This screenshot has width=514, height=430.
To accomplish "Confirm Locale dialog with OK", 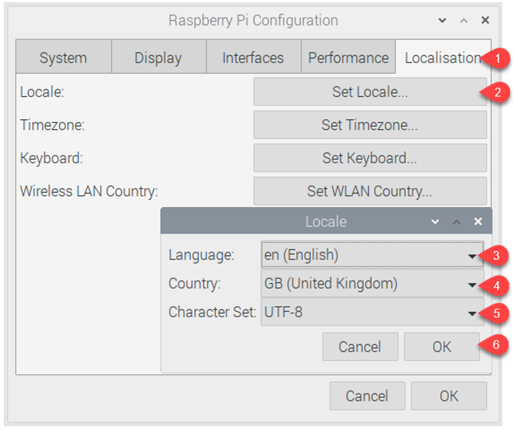I will [x=441, y=347].
